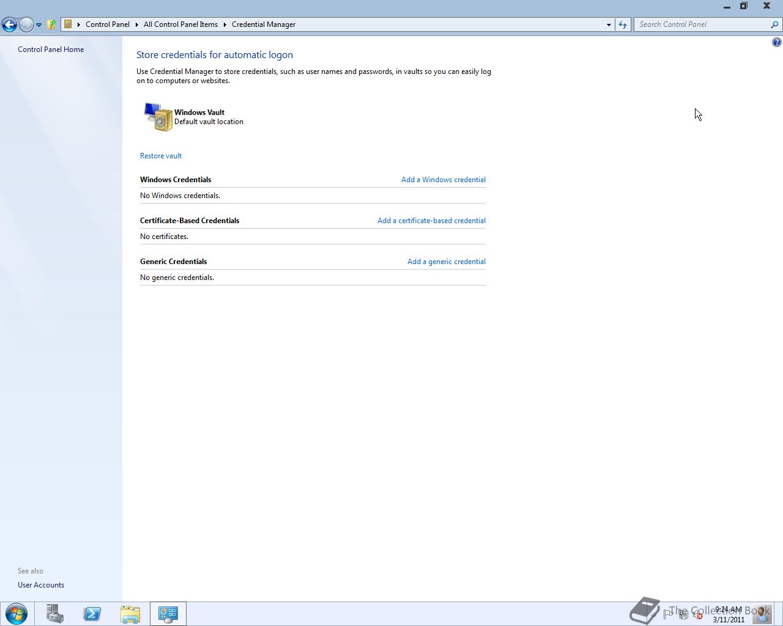This screenshot has height=626, width=783.
Task: Expand the arrow before Control Panel breadcrumb
Action: click(79, 24)
